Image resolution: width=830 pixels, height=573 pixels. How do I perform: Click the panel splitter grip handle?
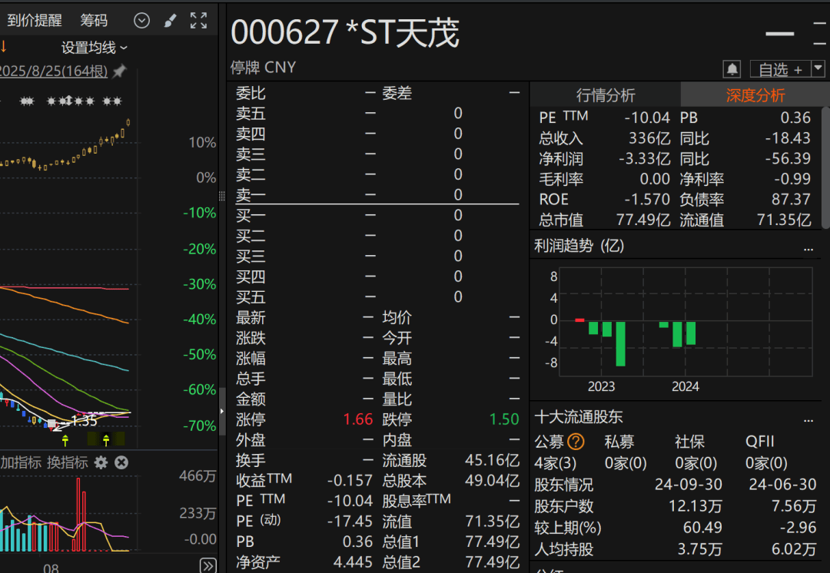pyautogui.click(x=222, y=196)
